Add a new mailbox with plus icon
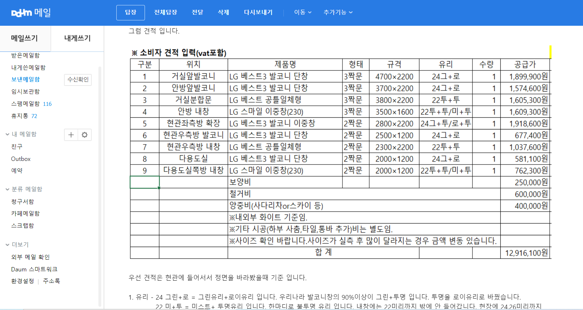The image size is (583, 310). [x=71, y=135]
